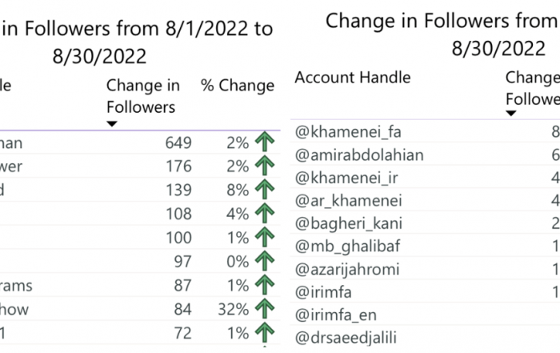Click green arrow in the 176 followers row
Image resolution: width=560 pixels, height=353 pixels.
pyautogui.click(x=265, y=166)
